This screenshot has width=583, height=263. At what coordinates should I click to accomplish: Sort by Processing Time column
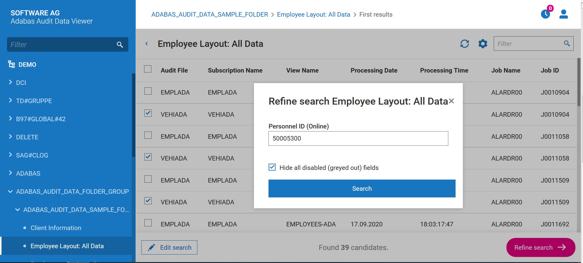444,70
